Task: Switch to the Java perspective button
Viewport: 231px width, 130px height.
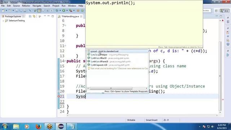Action: (x=225, y=10)
